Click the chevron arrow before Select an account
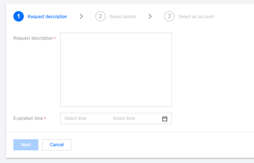 click(150, 16)
